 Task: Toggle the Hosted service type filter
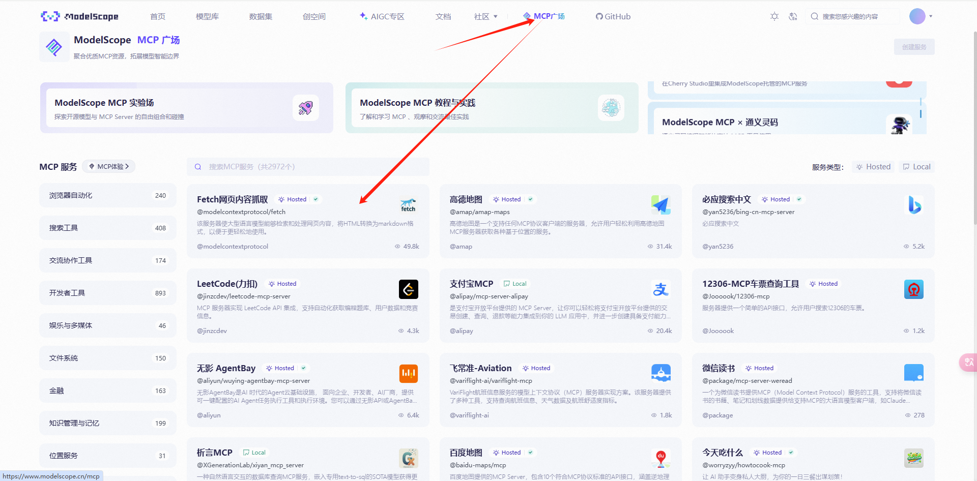tap(873, 167)
